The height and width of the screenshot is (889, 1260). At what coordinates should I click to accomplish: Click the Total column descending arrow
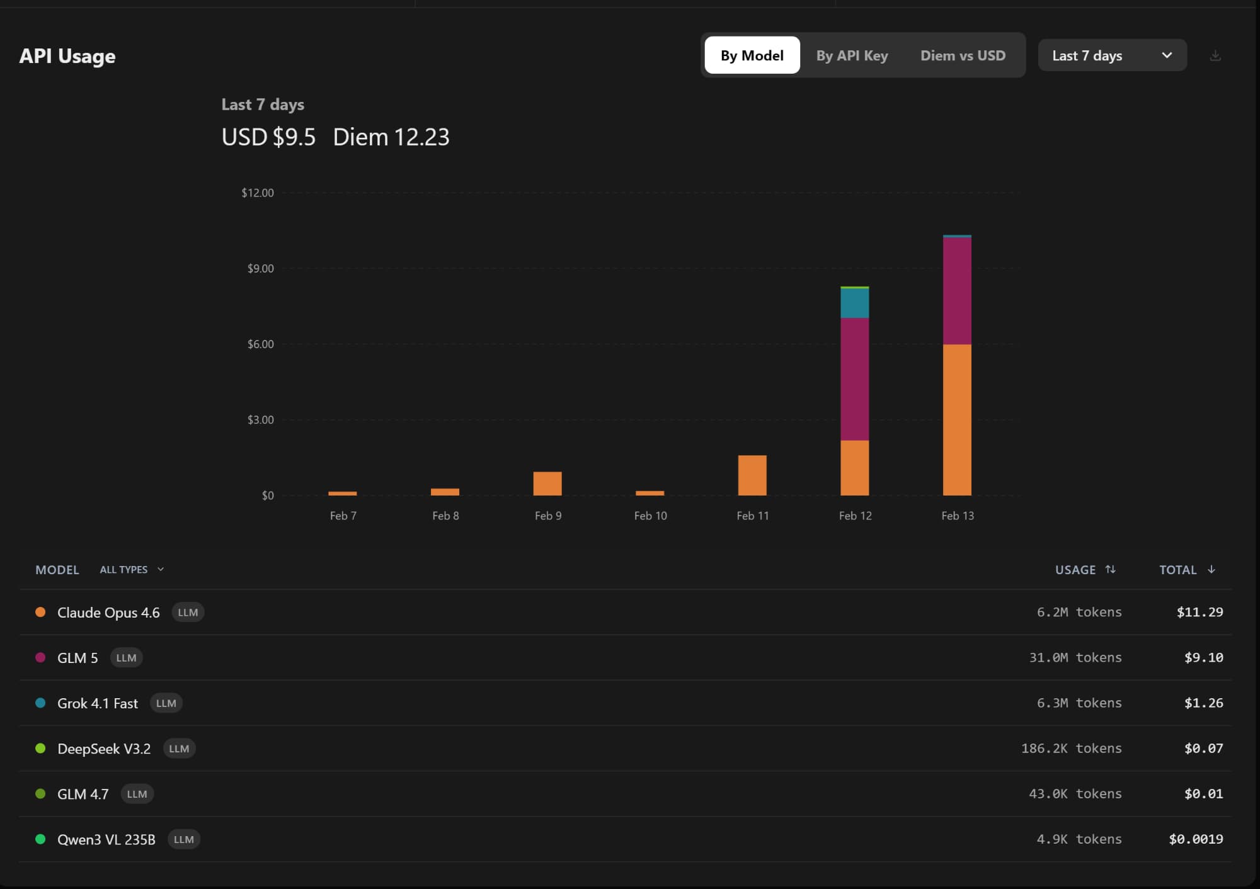tap(1211, 569)
